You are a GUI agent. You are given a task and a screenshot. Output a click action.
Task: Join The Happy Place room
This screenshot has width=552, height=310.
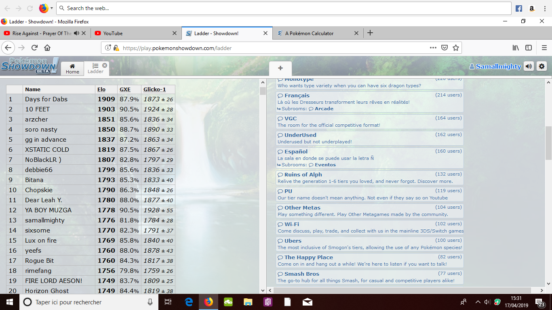coord(370,260)
